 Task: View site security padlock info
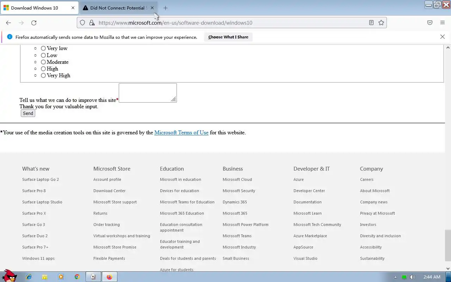pos(92,23)
